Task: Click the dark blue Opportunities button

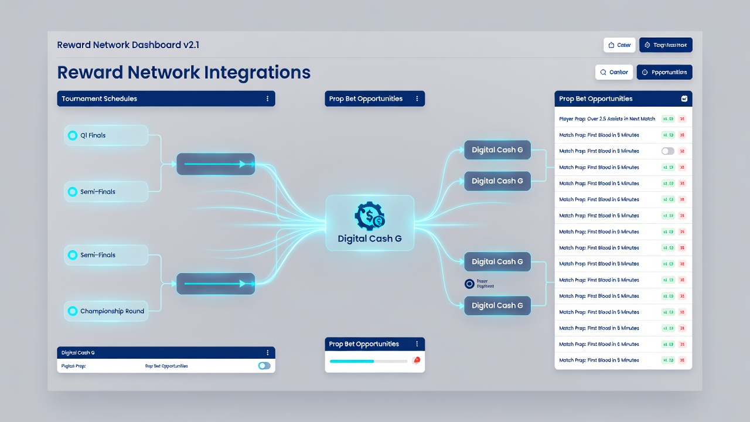Action: [664, 72]
